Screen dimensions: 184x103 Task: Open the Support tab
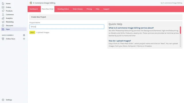[106, 9]
